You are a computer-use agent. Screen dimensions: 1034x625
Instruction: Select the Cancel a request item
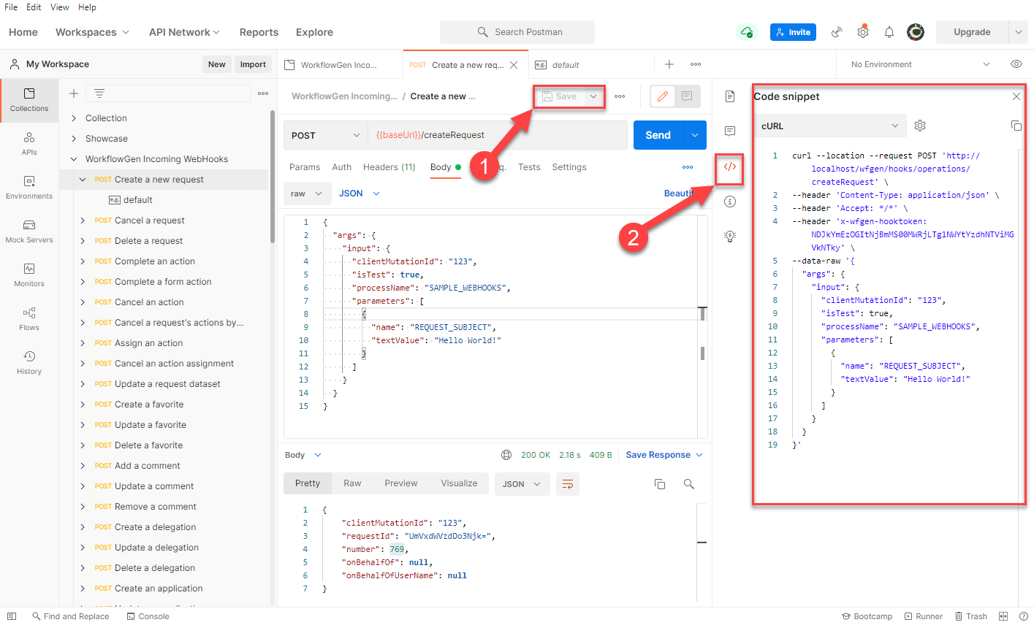point(149,221)
